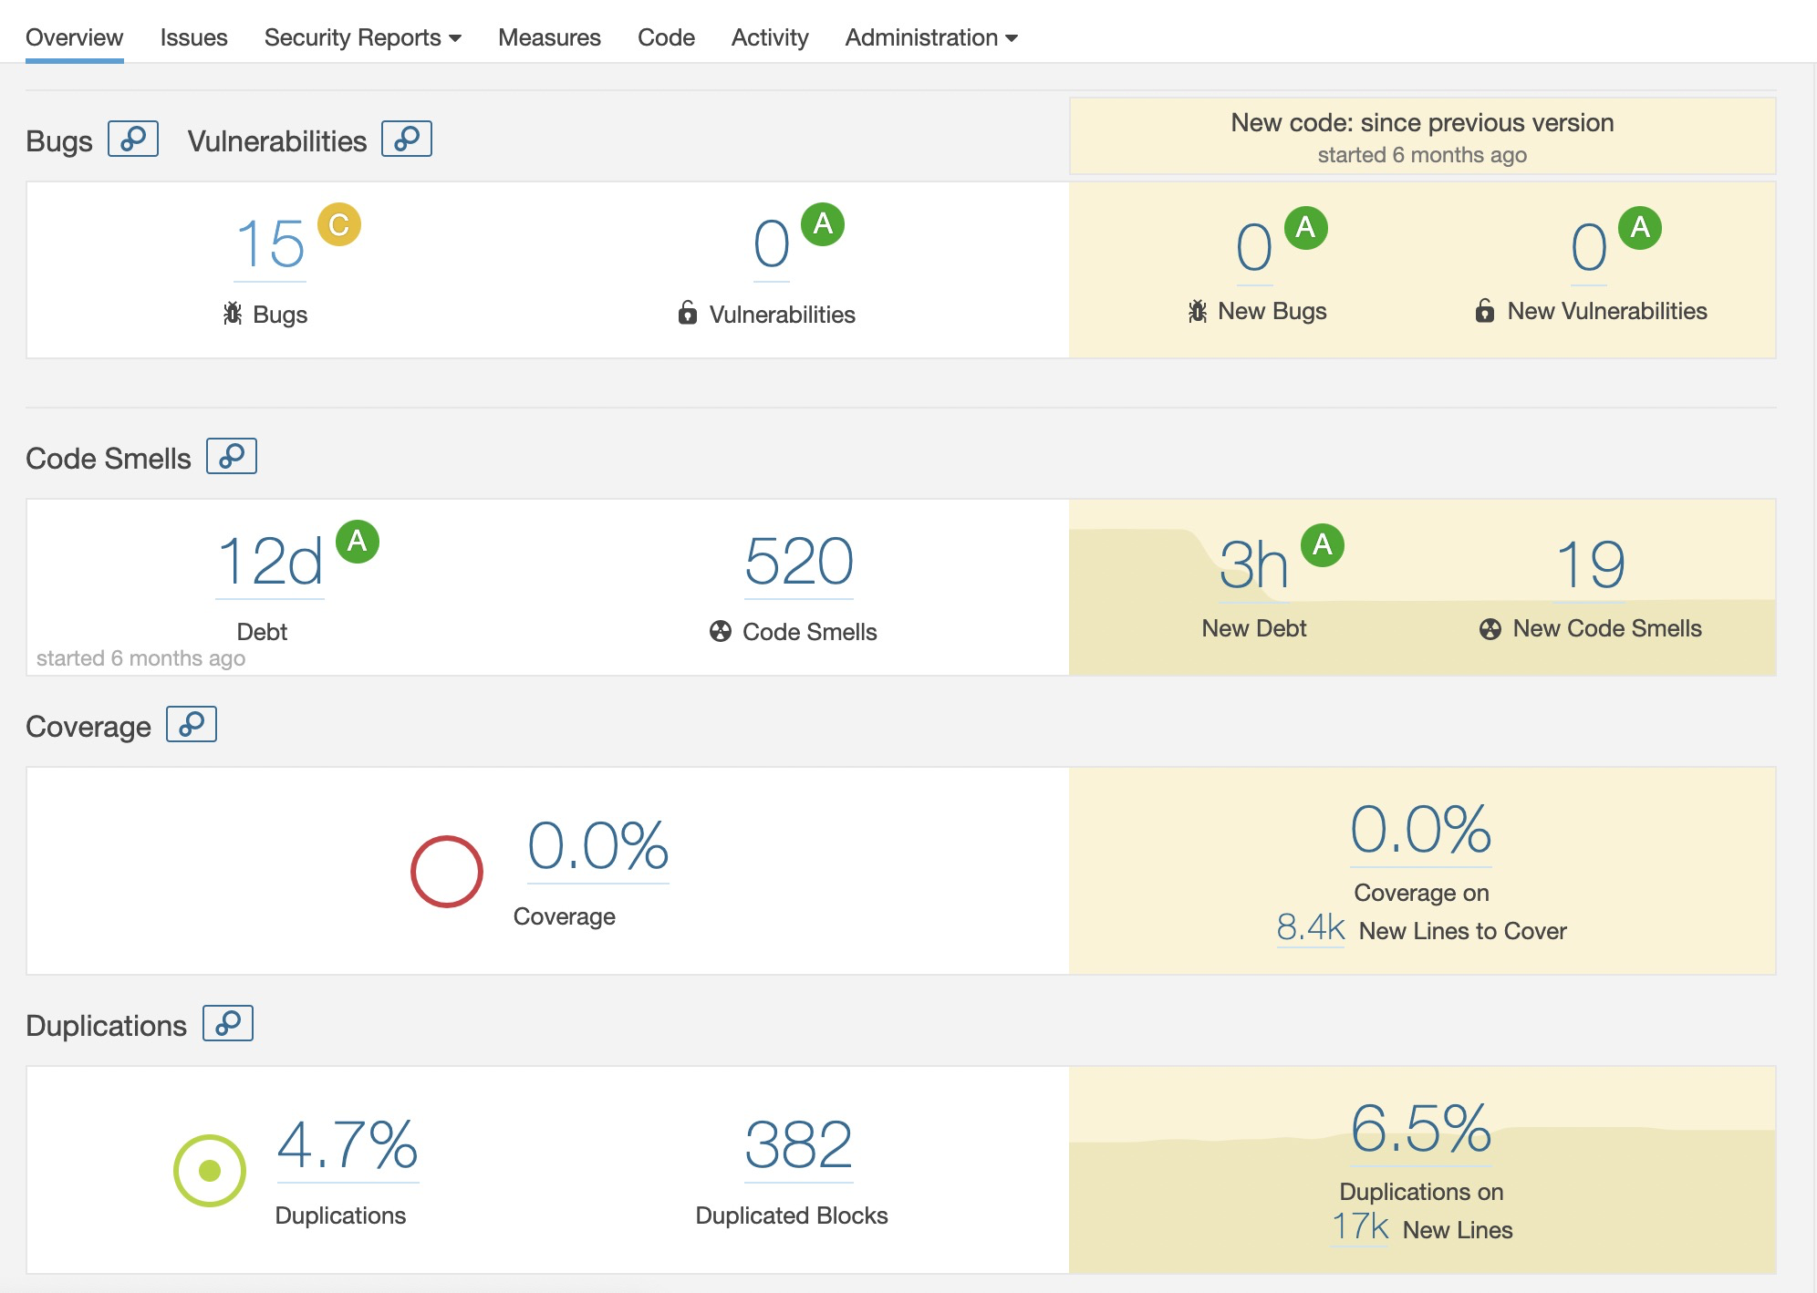Switch to the Issues tab
The width and height of the screenshot is (1817, 1293).
[193, 37]
